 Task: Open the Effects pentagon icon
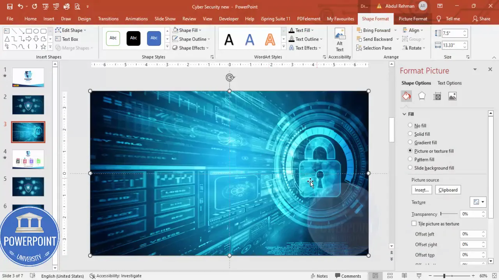(422, 96)
